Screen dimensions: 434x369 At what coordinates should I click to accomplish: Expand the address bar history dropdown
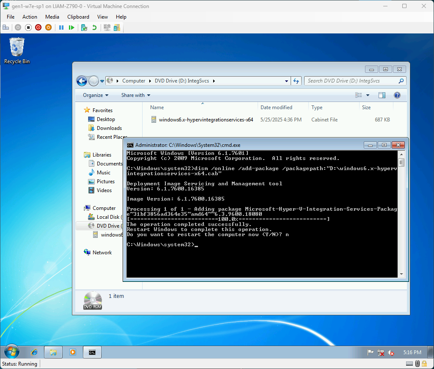pos(286,81)
